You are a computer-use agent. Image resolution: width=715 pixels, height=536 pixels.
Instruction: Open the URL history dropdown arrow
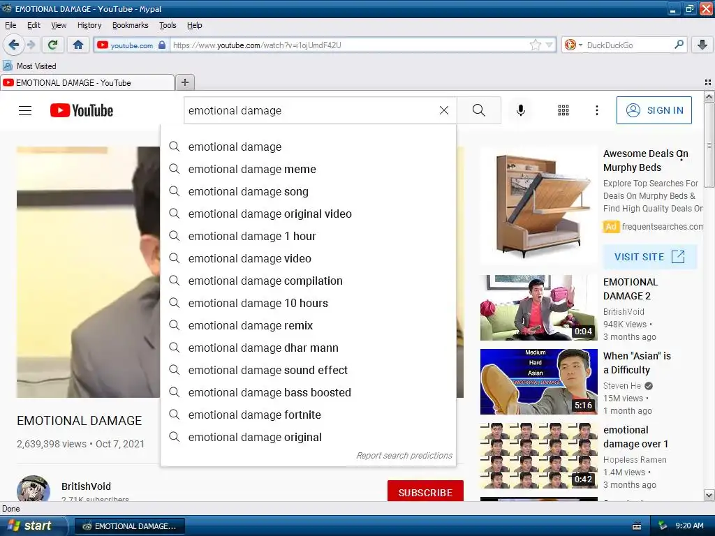[549, 45]
